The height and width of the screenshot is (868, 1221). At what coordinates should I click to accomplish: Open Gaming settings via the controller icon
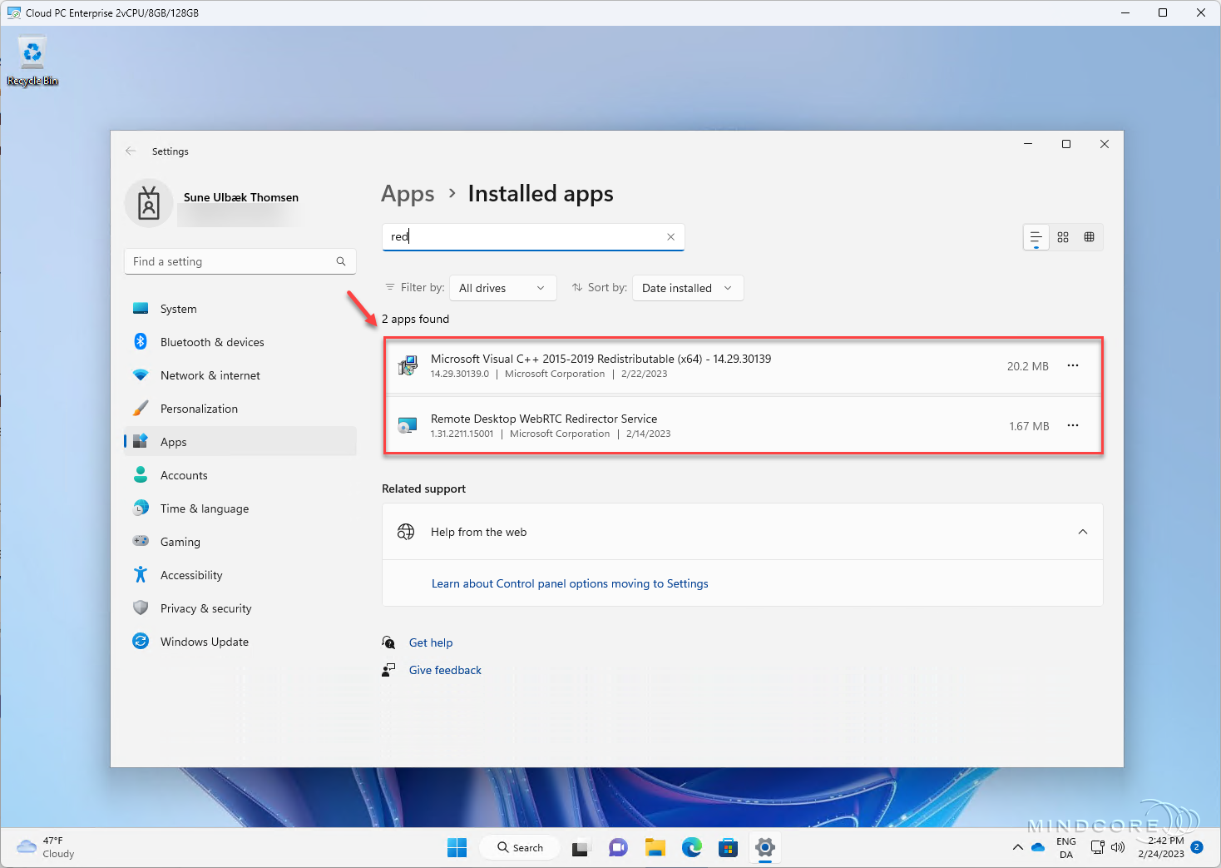click(x=140, y=541)
